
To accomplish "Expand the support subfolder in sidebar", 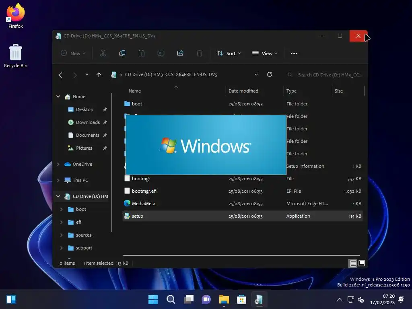I will [x=61, y=248].
